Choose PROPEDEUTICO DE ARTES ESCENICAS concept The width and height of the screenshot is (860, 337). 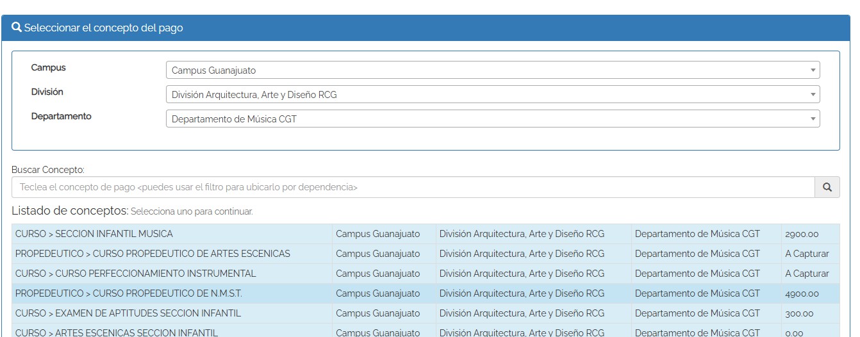(153, 254)
